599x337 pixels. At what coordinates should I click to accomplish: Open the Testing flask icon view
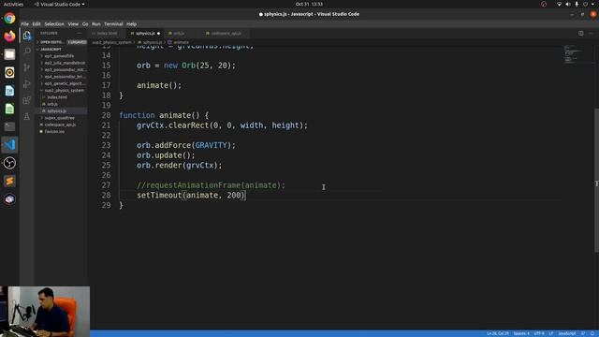click(27, 116)
